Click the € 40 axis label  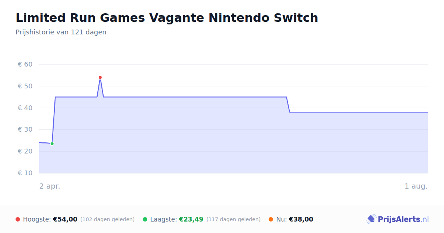[x=25, y=108]
